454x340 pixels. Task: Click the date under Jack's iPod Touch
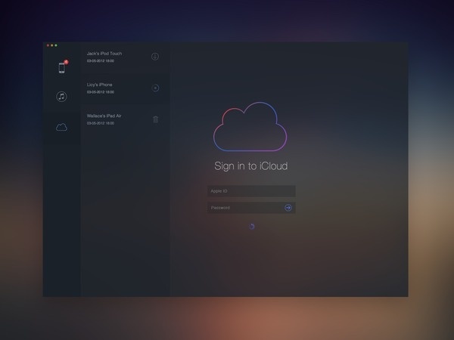point(101,61)
